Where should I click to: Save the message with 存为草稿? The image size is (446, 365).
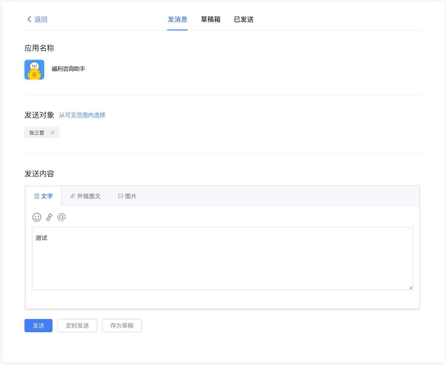click(122, 325)
